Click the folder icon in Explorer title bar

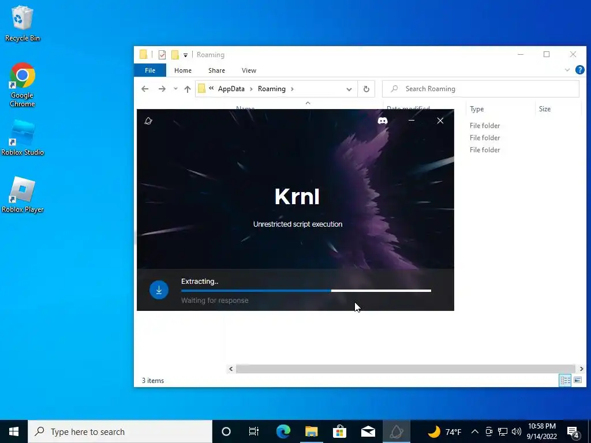pos(143,55)
